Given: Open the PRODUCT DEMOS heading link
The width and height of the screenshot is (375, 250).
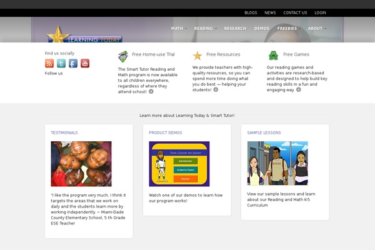Looking at the screenshot, I should [x=166, y=132].
